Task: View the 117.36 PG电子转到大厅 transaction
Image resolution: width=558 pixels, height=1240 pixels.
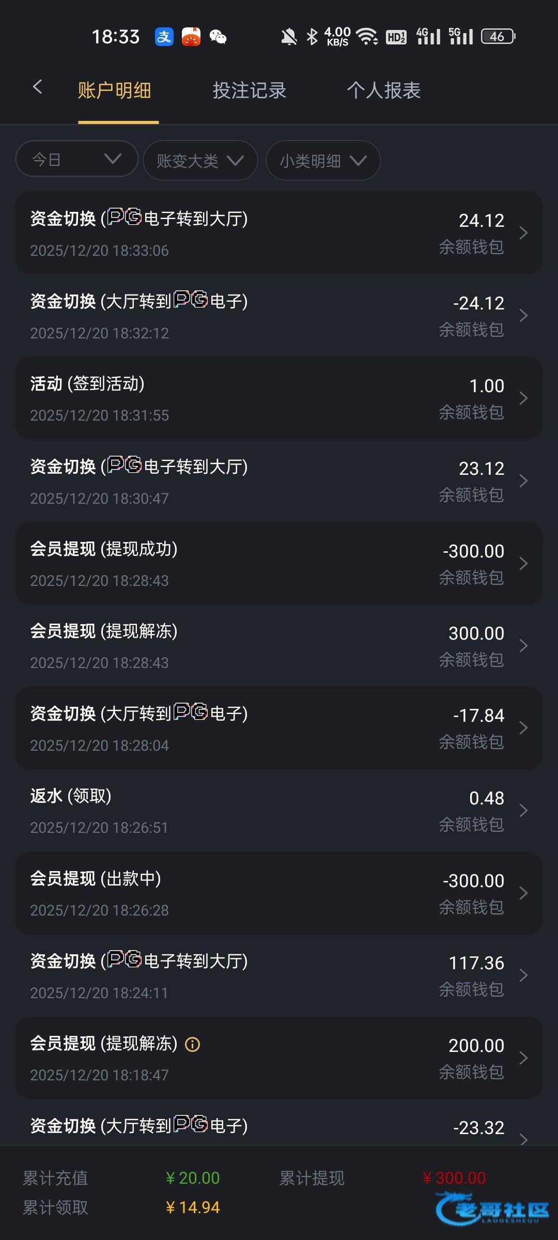Action: click(279, 975)
